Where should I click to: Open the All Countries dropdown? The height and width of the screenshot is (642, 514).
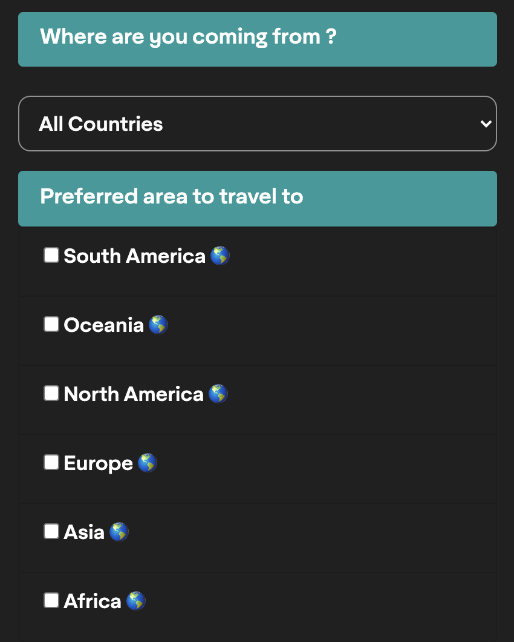258,124
